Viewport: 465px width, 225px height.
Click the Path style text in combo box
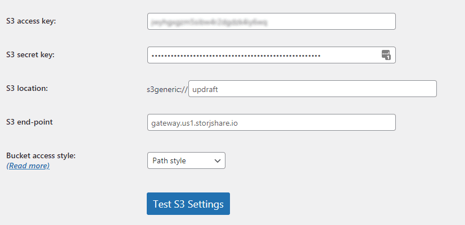(169, 161)
